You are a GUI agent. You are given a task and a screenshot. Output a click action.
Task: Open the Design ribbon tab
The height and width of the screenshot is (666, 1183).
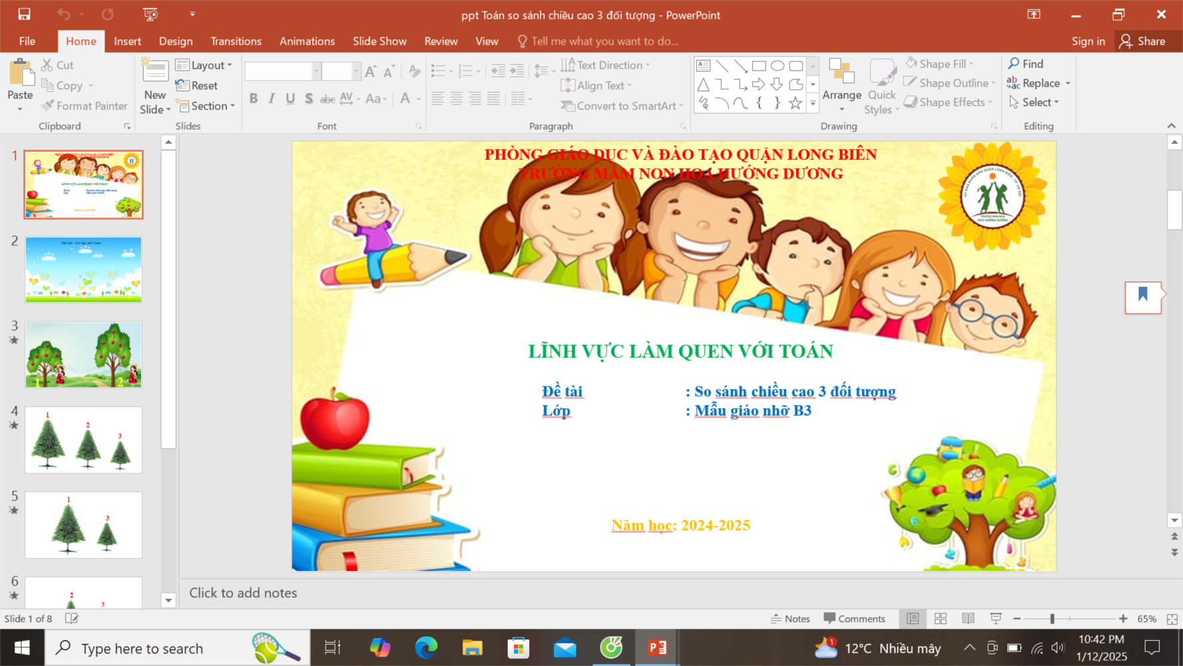176,41
